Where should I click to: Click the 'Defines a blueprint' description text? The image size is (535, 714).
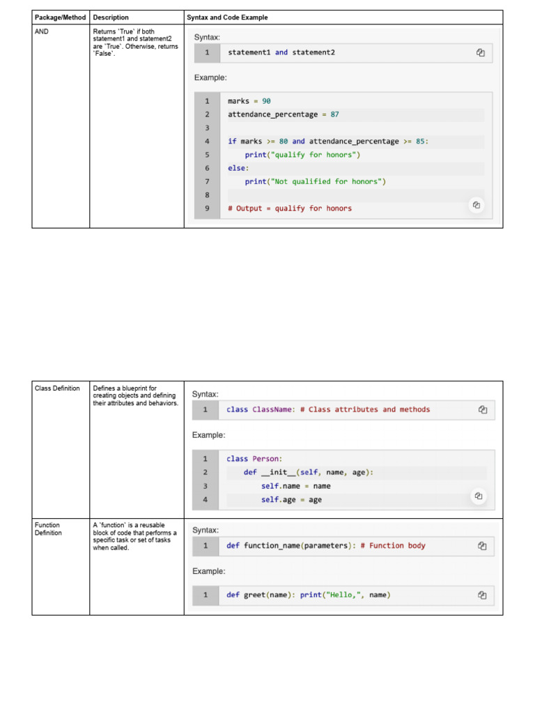136,396
